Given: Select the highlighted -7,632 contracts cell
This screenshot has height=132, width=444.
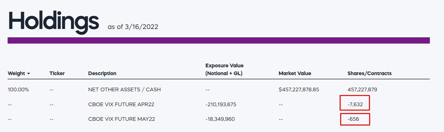Looking at the screenshot, I should pos(355,103).
